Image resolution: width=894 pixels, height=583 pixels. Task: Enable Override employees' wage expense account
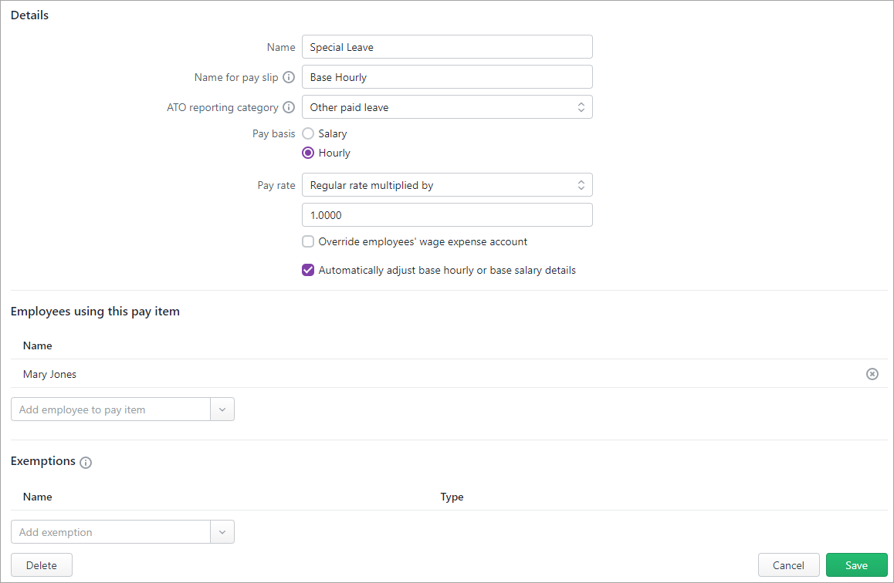pos(308,241)
